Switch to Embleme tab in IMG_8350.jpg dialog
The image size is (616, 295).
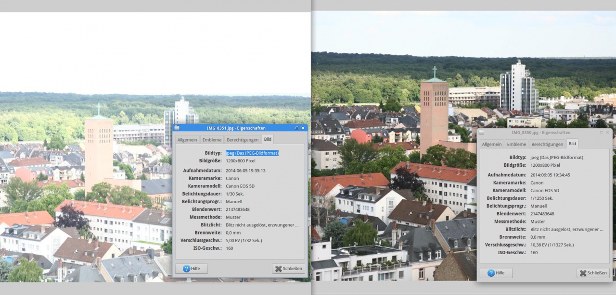(x=516, y=144)
